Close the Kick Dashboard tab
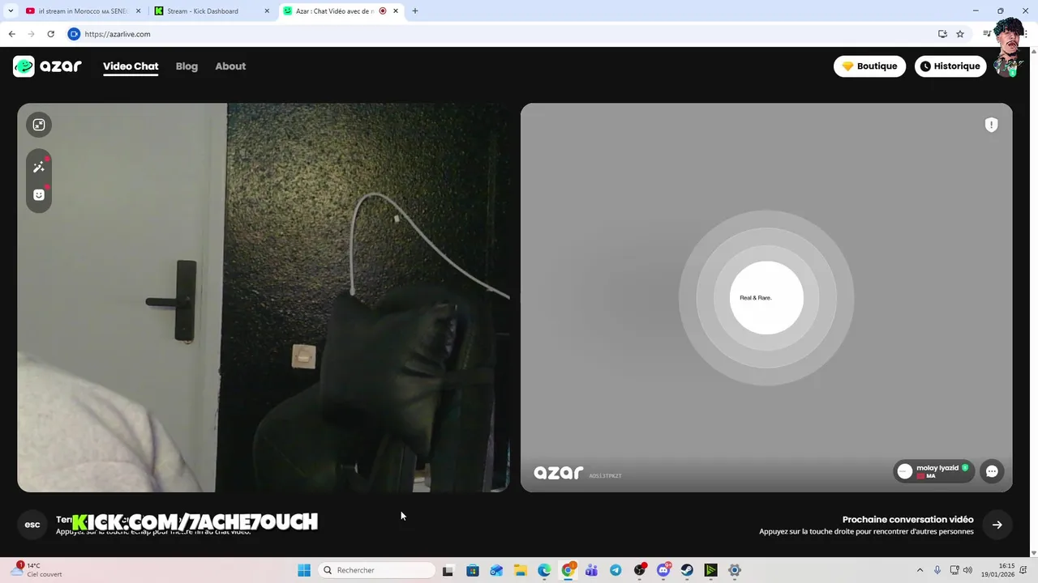 (267, 11)
